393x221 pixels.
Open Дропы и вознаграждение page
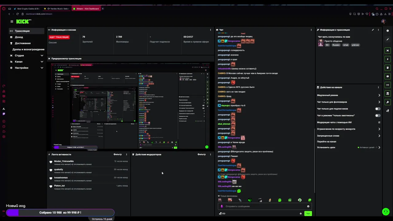(28, 49)
